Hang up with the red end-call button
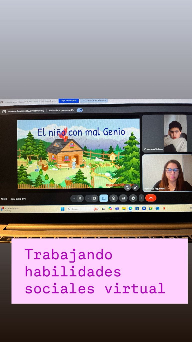This screenshot has height=342, width=192. click(x=151, y=198)
